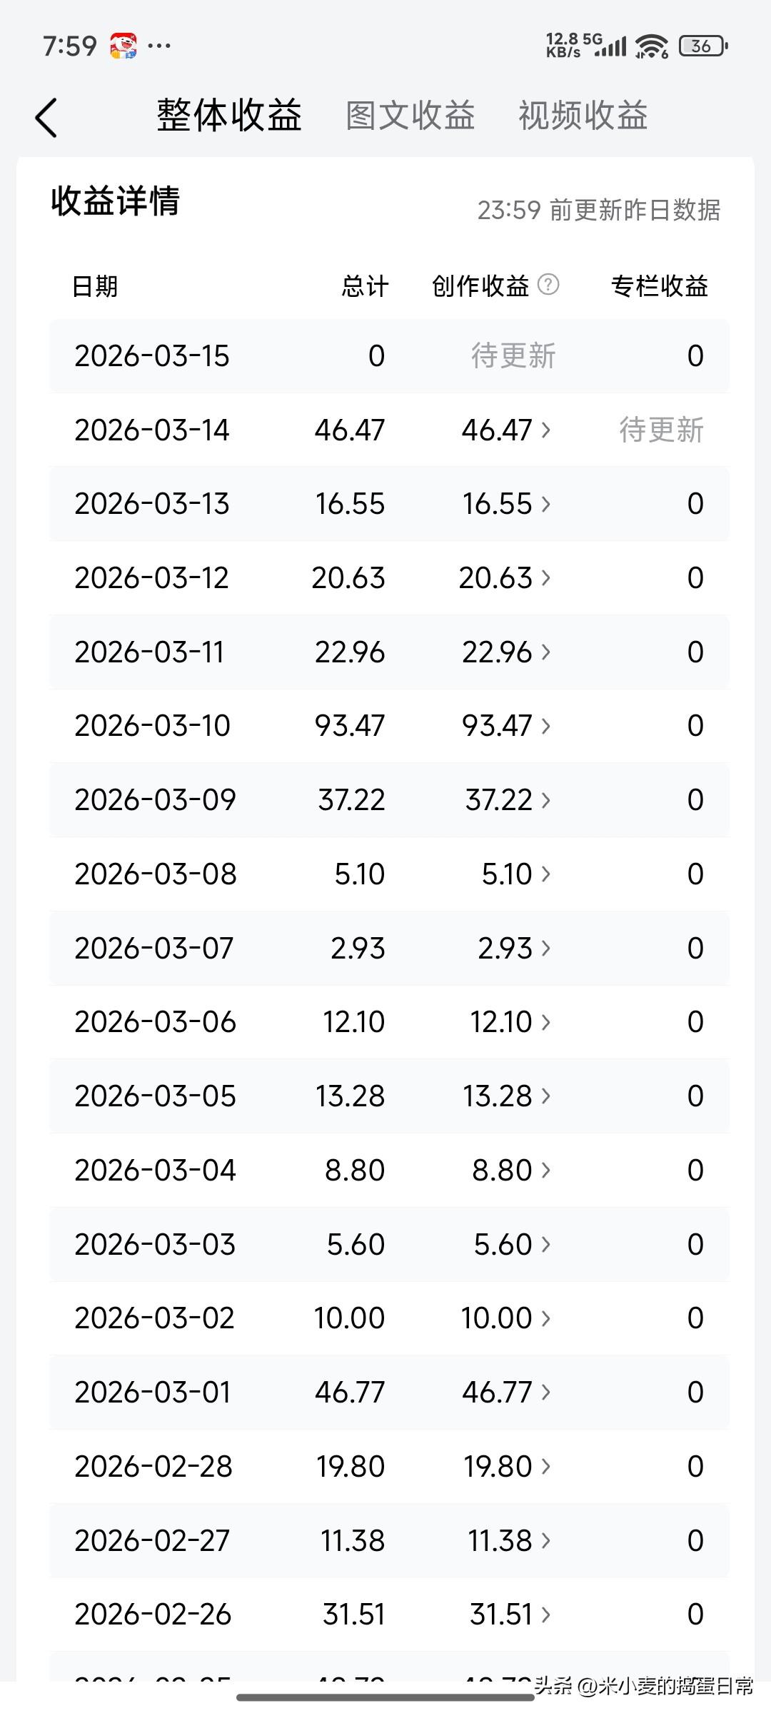
Task: Expand 2.93 creation income for 03-07
Action: 514,949
